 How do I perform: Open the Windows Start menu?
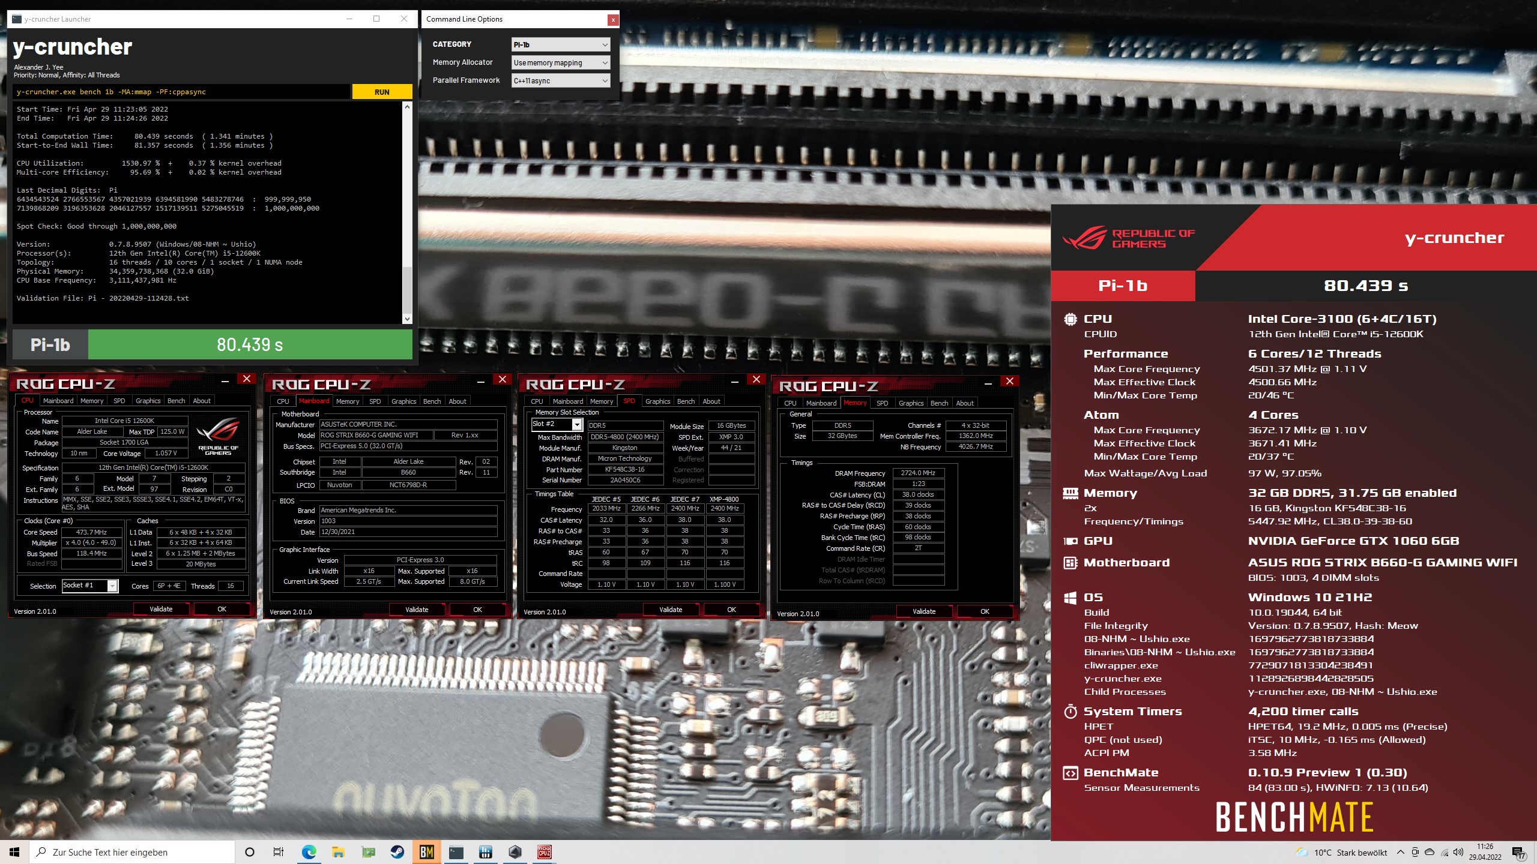pyautogui.click(x=14, y=852)
